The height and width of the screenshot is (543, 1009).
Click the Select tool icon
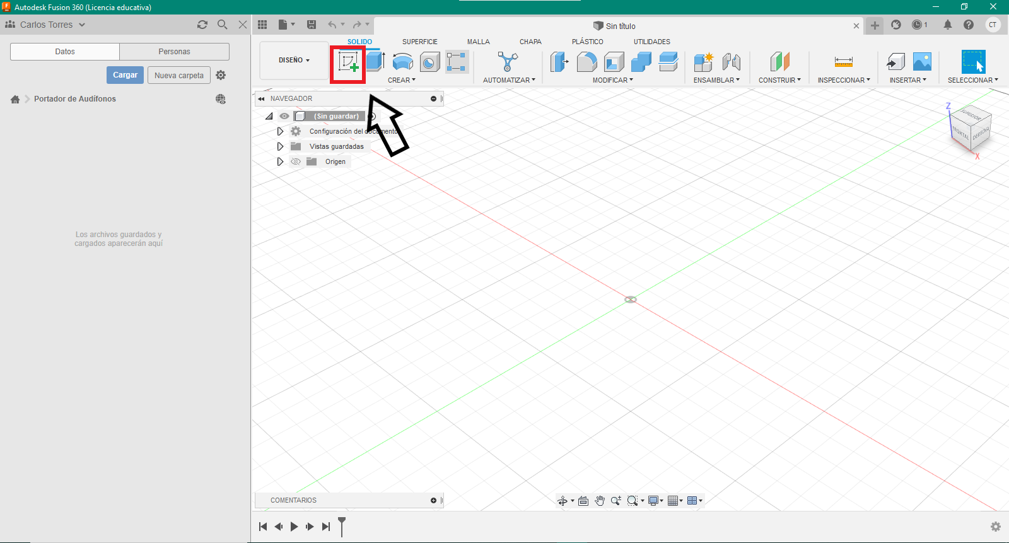click(973, 62)
